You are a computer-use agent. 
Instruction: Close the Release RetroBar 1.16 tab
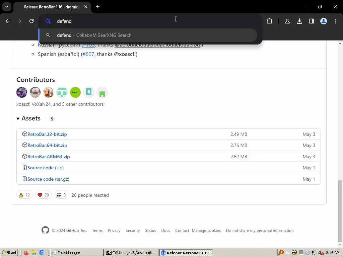tap(86, 7)
